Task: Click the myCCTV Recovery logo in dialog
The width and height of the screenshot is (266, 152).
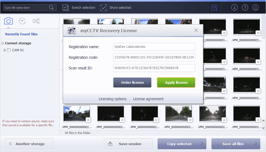Action: pos(72,31)
